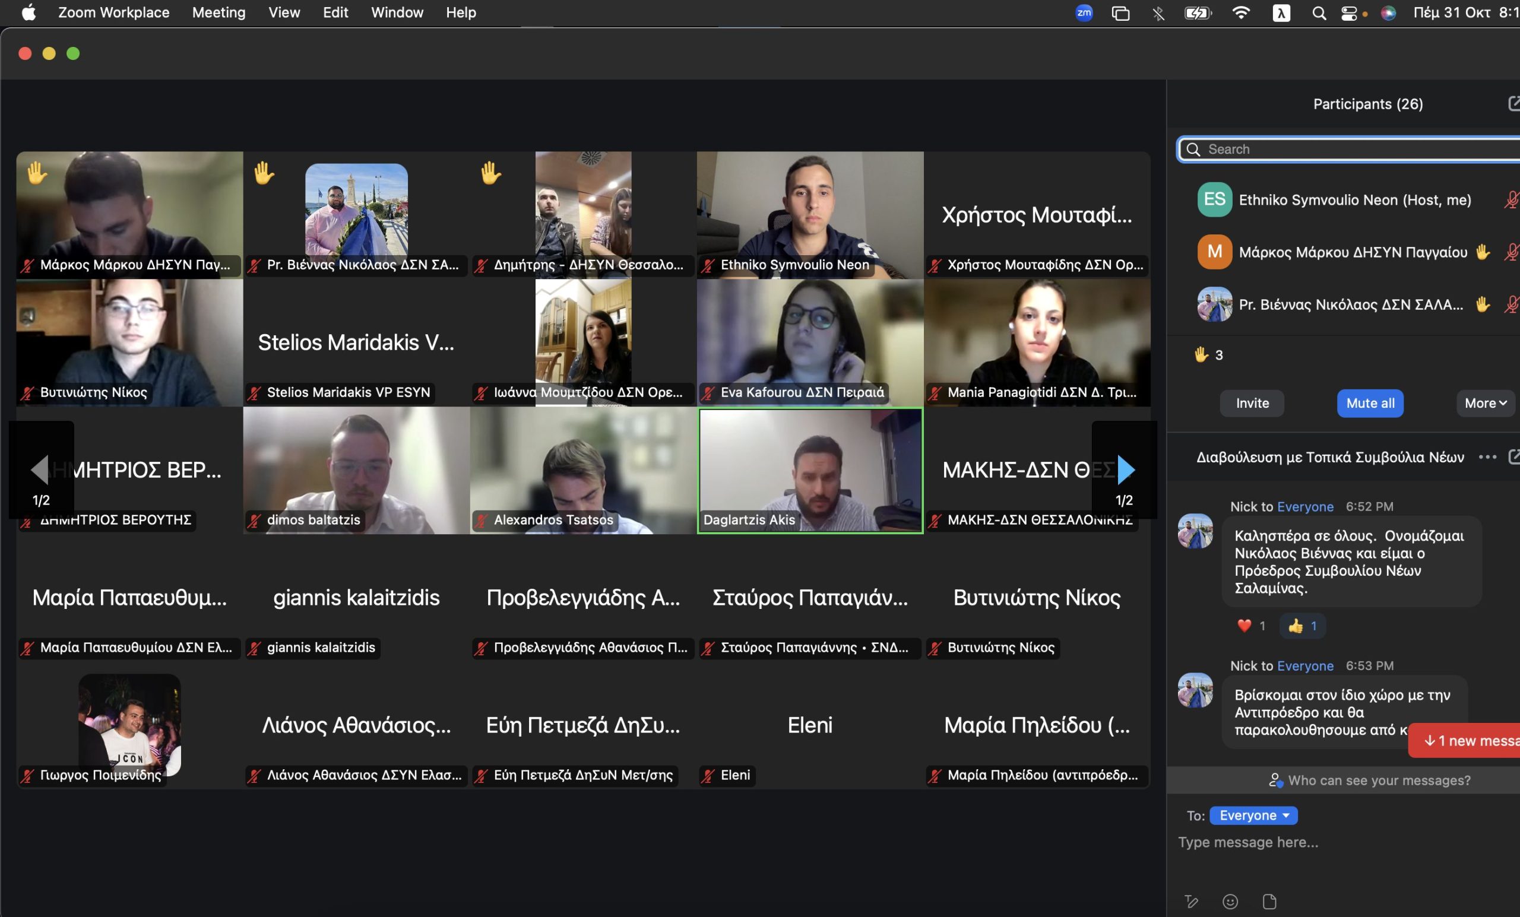The height and width of the screenshot is (917, 1520).
Task: Open the text formatting icon in chat
Action: (1191, 902)
